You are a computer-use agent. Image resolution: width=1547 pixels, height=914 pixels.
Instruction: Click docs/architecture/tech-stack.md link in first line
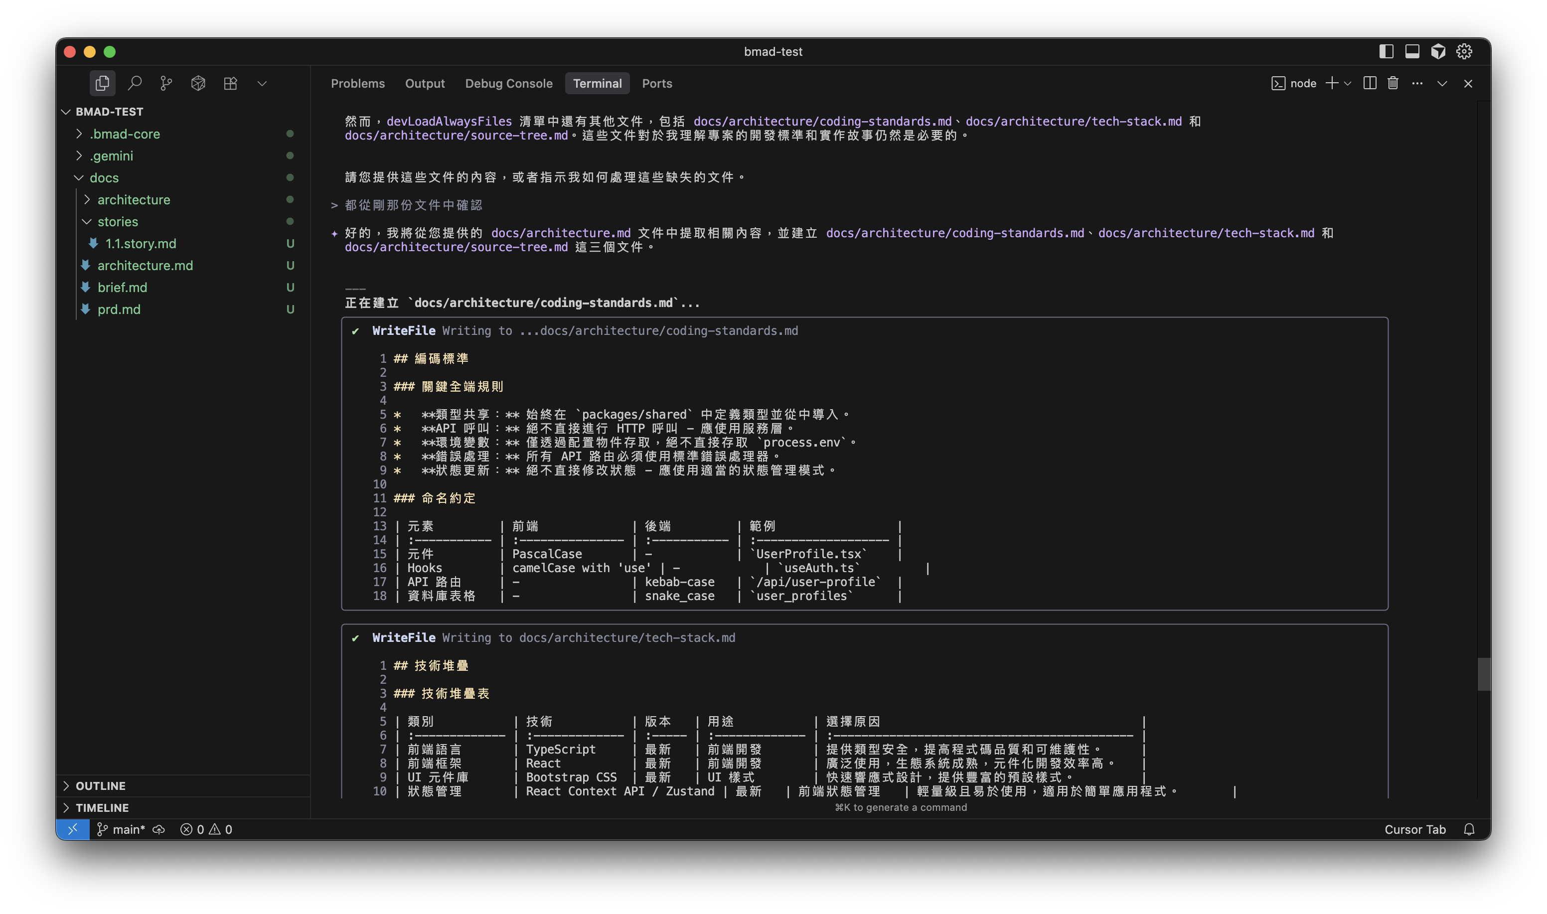[x=1074, y=121]
